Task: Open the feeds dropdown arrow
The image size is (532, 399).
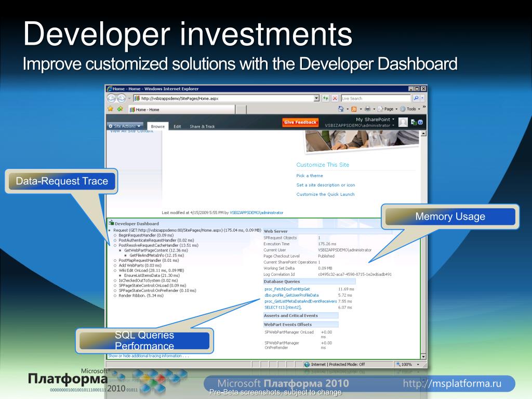Action: (x=361, y=109)
